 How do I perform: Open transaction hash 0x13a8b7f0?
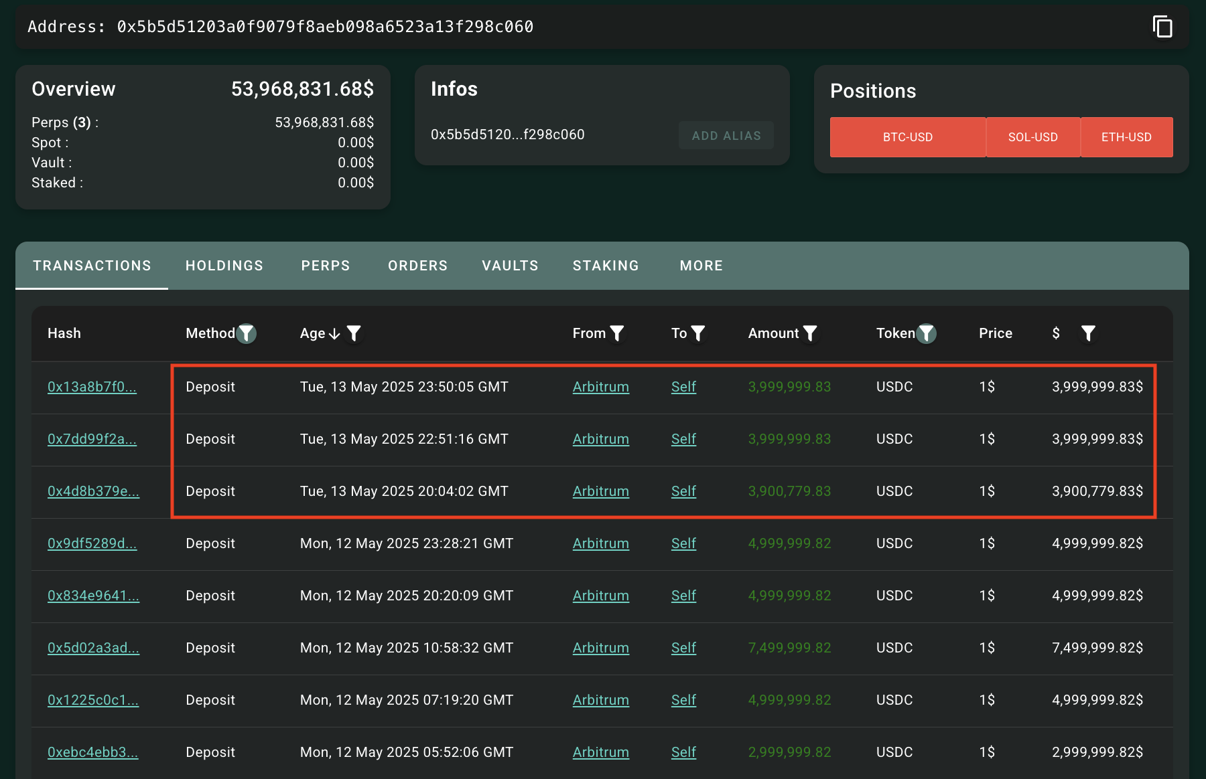92,387
